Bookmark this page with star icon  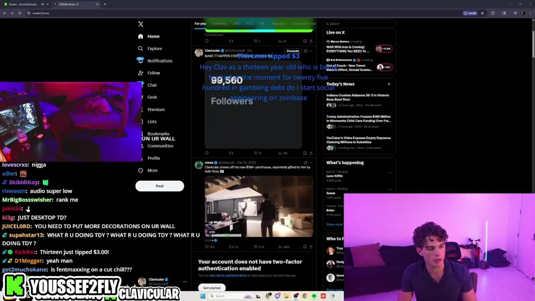482,13
